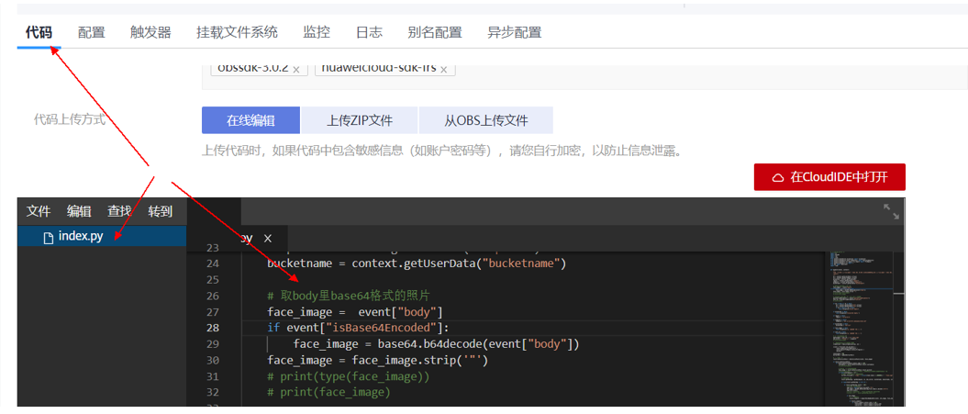The height and width of the screenshot is (414, 968).
Task: Open the 别名配置 tab
Action: [435, 33]
